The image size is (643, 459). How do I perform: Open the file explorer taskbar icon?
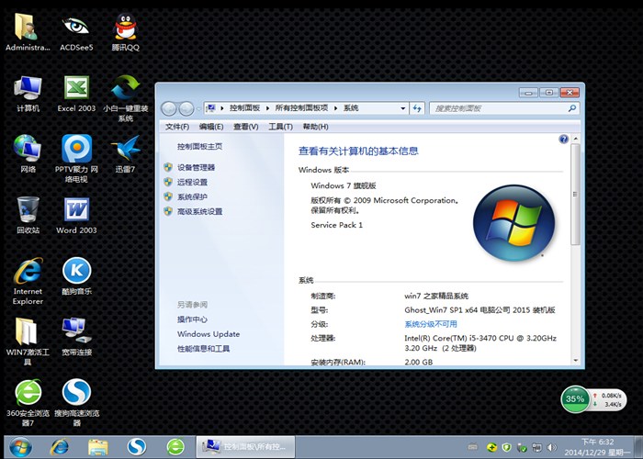[97, 447]
